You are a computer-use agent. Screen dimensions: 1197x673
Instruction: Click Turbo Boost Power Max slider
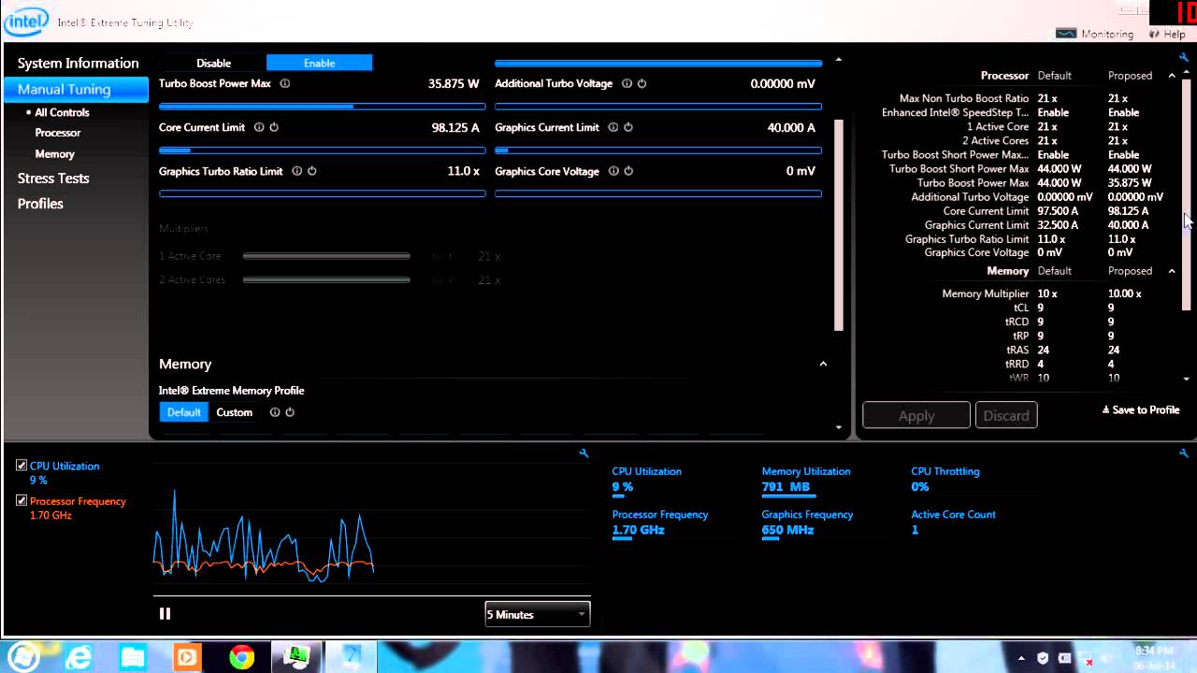[323, 107]
